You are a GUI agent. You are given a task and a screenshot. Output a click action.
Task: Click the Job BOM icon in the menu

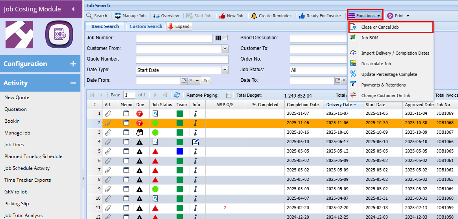pyautogui.click(x=353, y=38)
